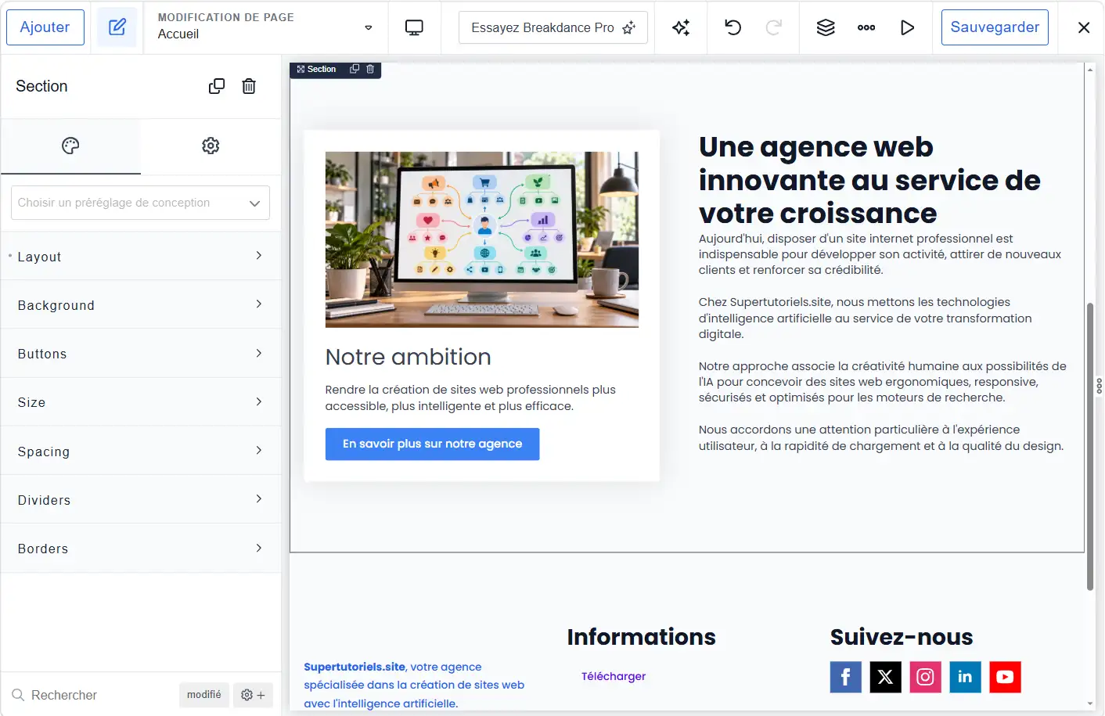Expand the Borders options
The image size is (1105, 716).
141,549
